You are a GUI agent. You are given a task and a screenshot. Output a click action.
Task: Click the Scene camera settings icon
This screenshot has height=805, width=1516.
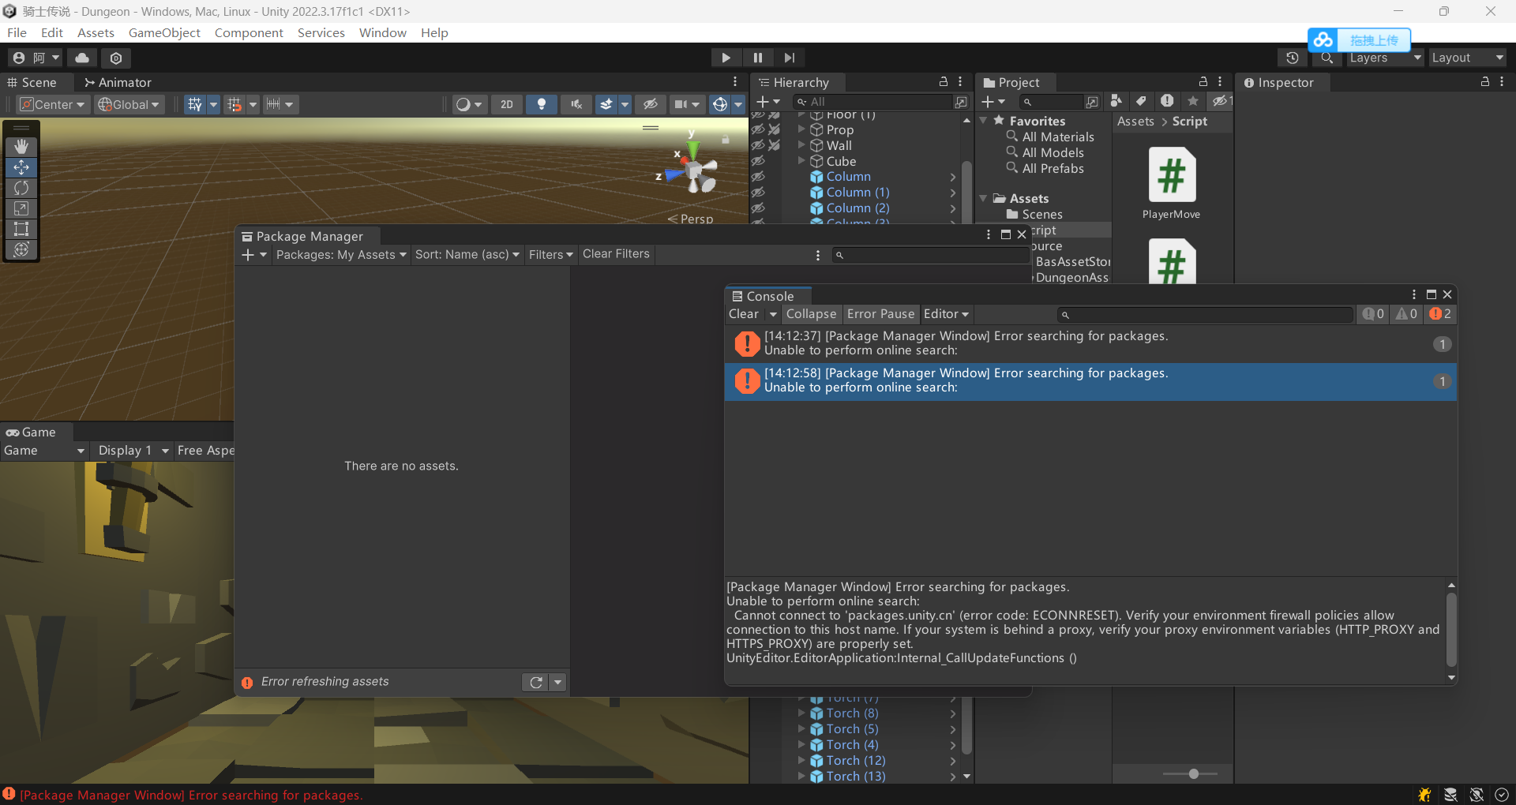pos(681,104)
